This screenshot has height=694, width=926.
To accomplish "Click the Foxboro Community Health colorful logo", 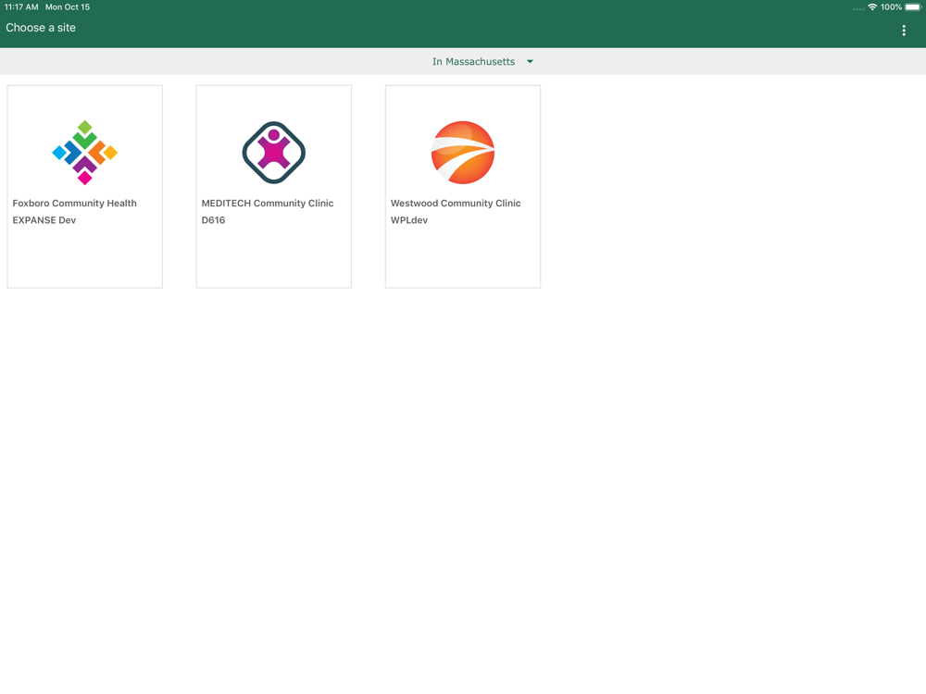I will coord(85,153).
